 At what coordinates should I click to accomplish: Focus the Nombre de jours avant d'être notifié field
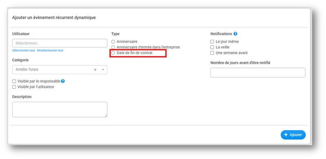(x=258, y=72)
